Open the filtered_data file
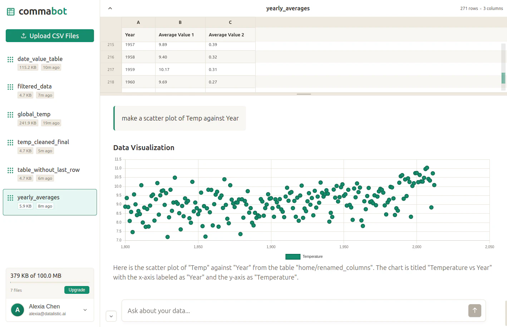 [35, 87]
